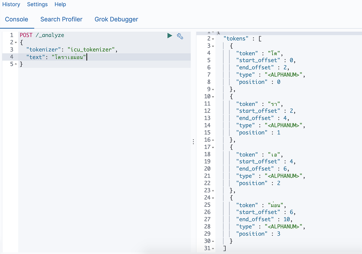Viewport: 362px width, 254px height.
Task: Click the panel divider drag handle dots
Action: coord(193,141)
